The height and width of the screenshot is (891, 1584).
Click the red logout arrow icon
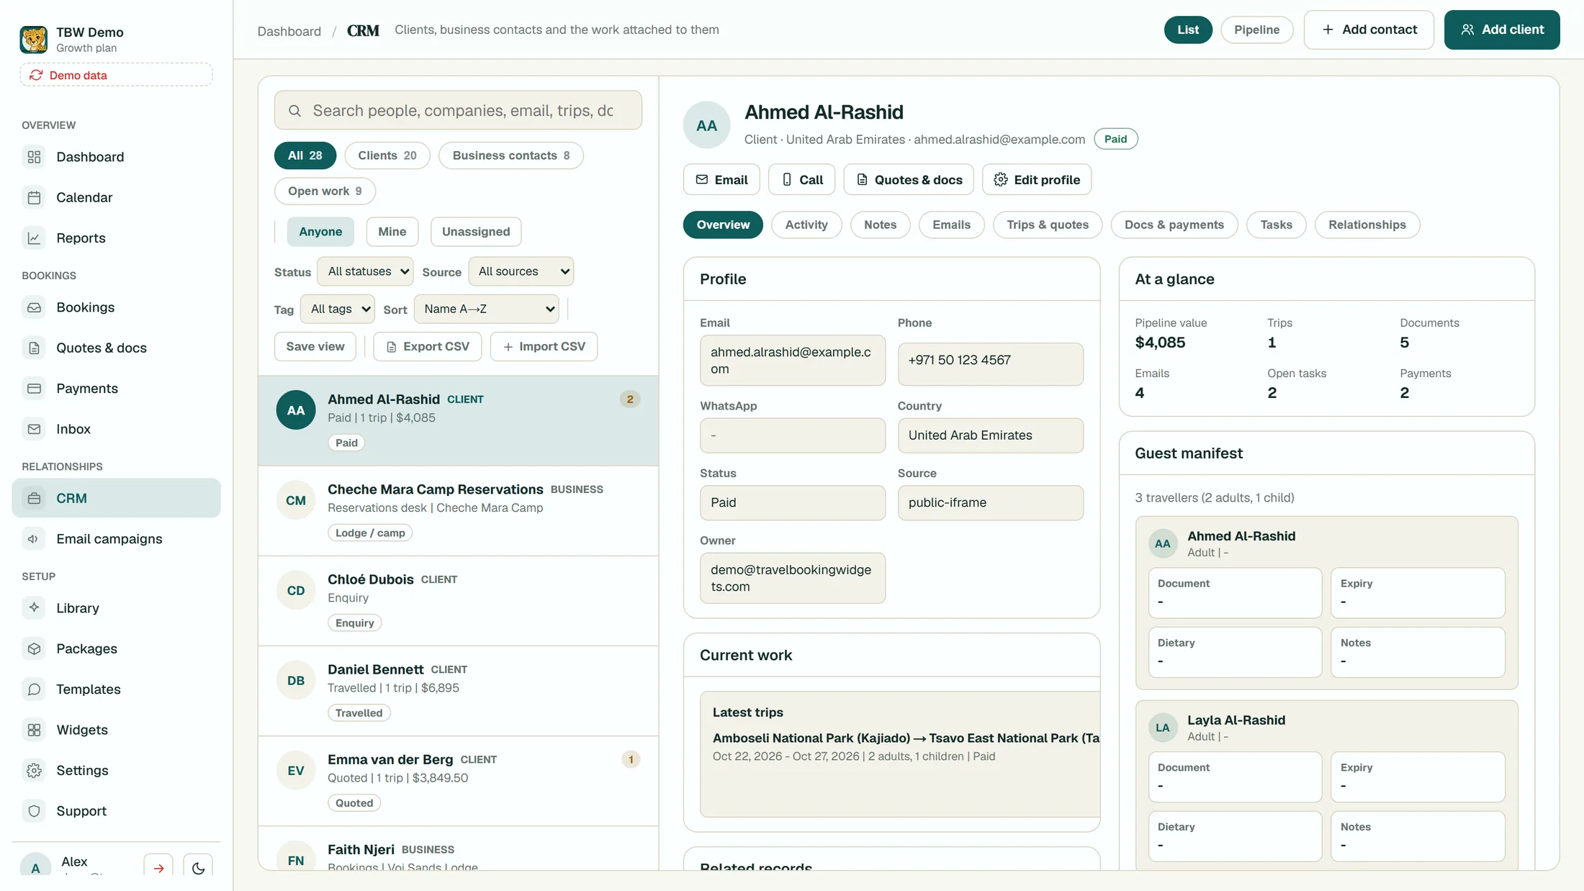click(x=158, y=867)
